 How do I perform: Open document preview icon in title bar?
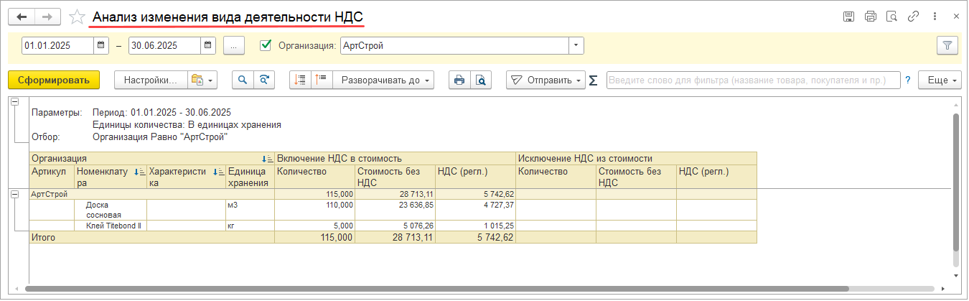click(892, 16)
